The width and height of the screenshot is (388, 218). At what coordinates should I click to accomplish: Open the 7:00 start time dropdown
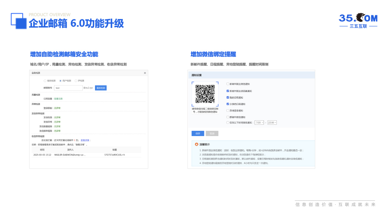(x=259, y=122)
